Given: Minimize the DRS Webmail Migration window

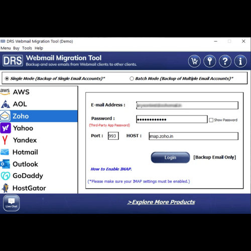Looking at the screenshot, I should 216,41.
